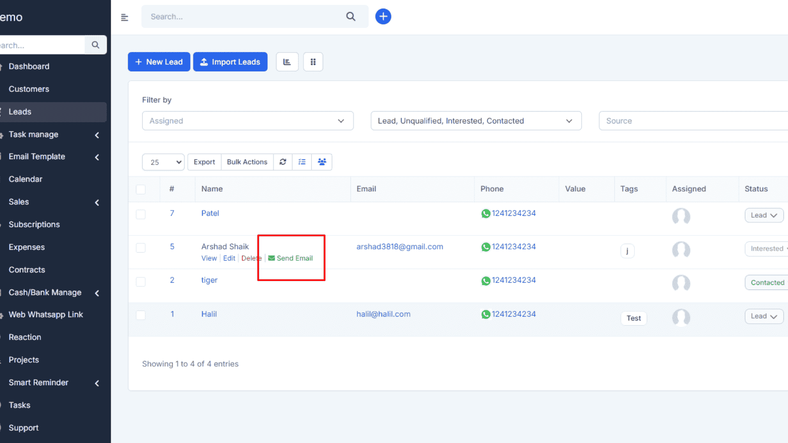
Task: Open Projects in the sidebar
Action: click(x=24, y=360)
